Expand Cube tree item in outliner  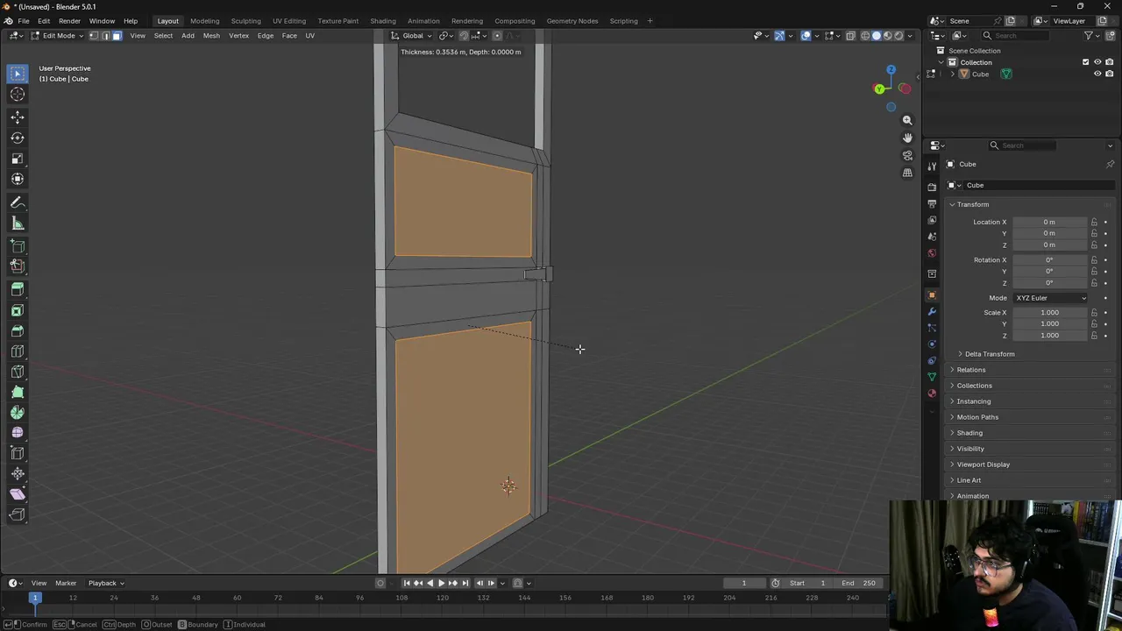[953, 74]
